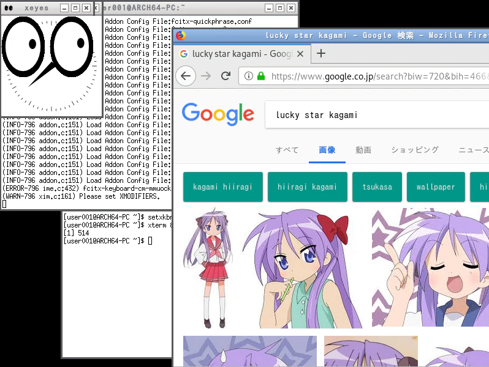Close the xeyes window
This screenshot has height=367, width=489.
point(86,8)
